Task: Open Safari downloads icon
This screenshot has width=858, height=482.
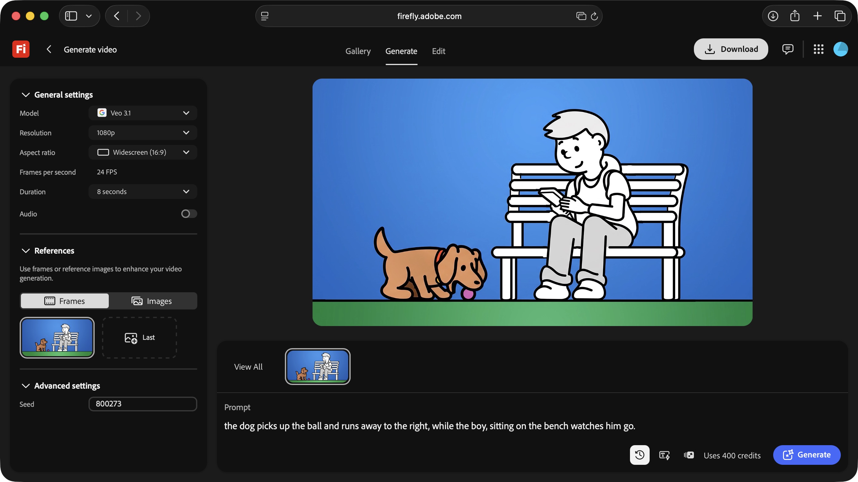Action: click(773, 16)
